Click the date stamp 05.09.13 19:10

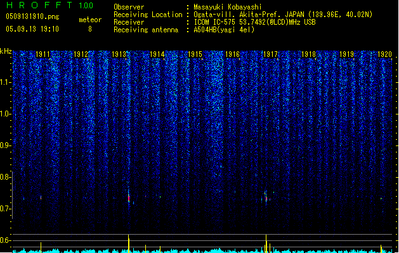click(32, 28)
